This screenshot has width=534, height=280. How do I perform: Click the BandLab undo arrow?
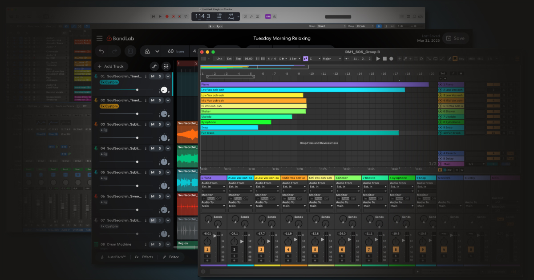pos(101,51)
